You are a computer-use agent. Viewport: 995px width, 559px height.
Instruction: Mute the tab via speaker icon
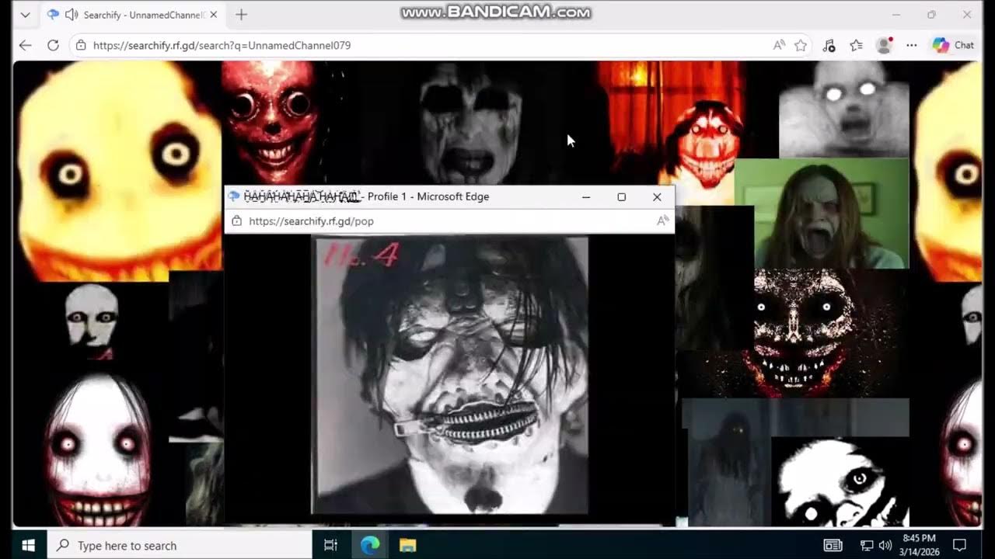pos(71,15)
